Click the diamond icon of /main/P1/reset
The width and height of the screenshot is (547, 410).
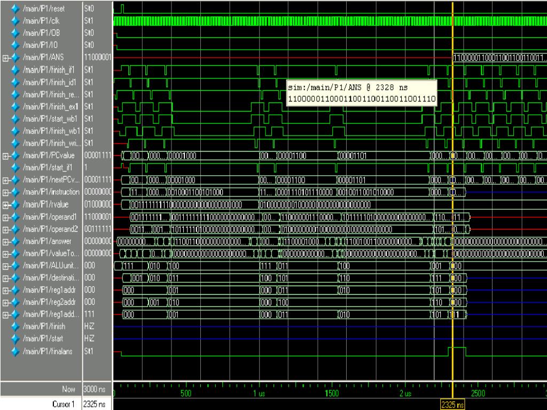pyautogui.click(x=15, y=9)
